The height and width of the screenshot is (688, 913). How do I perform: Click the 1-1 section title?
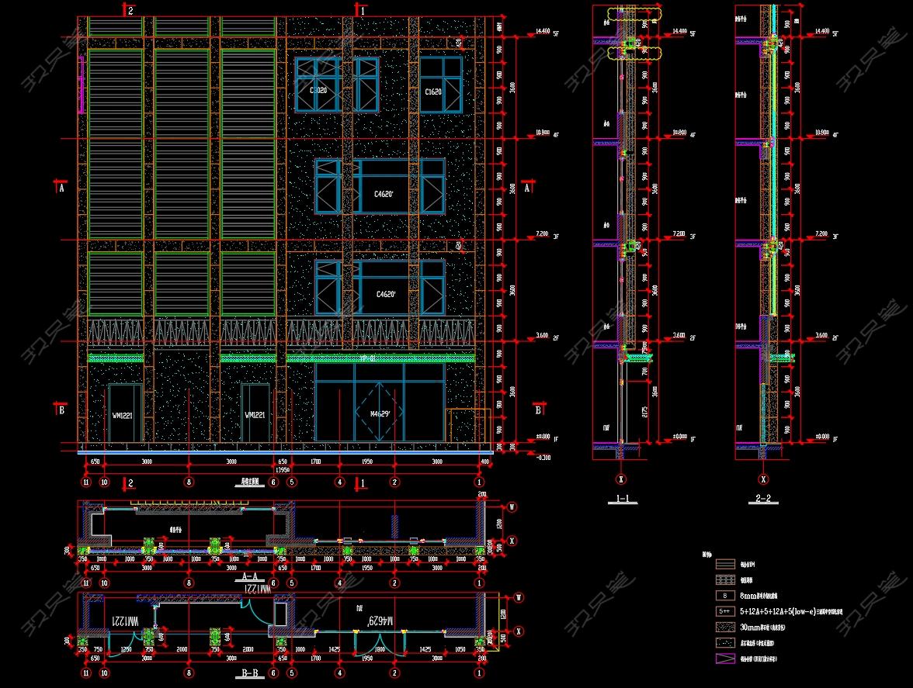(623, 499)
